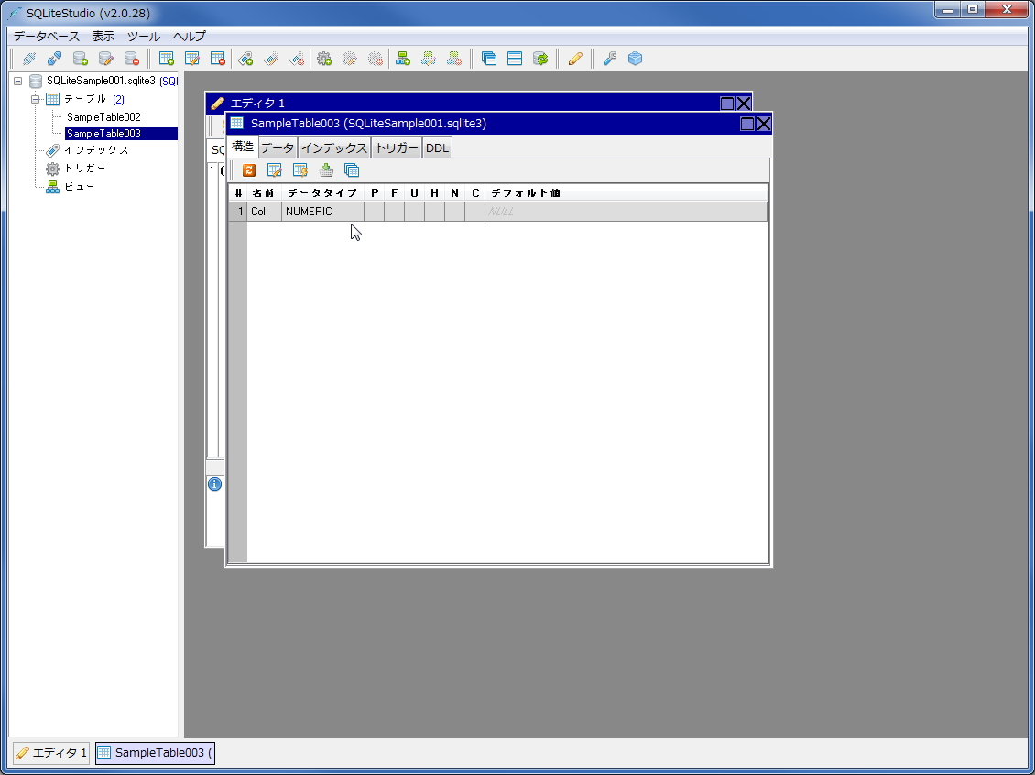Close the SampleTable003 sub-window
Screen dimensions: 1035x775
764,124
